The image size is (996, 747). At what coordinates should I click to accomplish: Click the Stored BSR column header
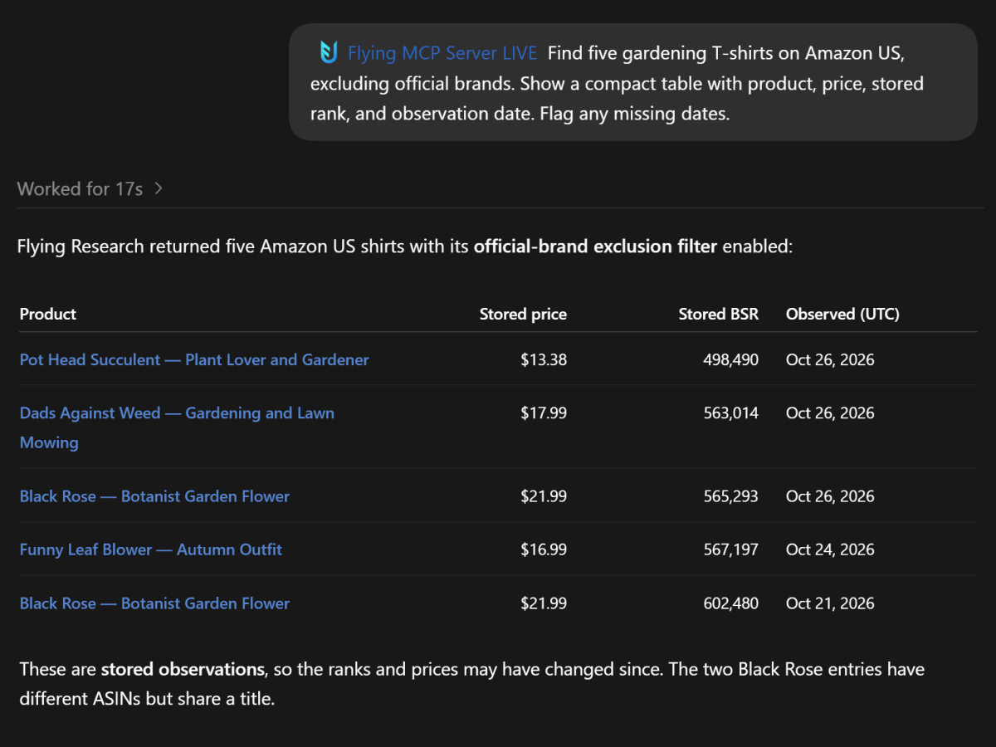pos(719,314)
